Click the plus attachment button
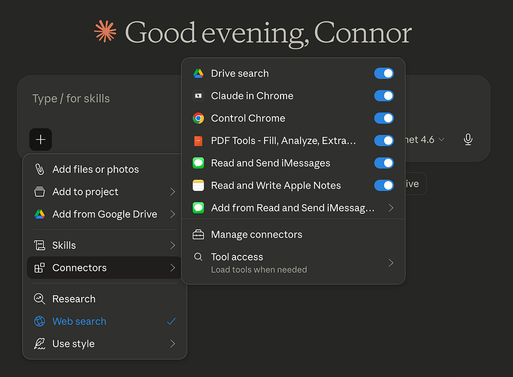 pyautogui.click(x=41, y=140)
